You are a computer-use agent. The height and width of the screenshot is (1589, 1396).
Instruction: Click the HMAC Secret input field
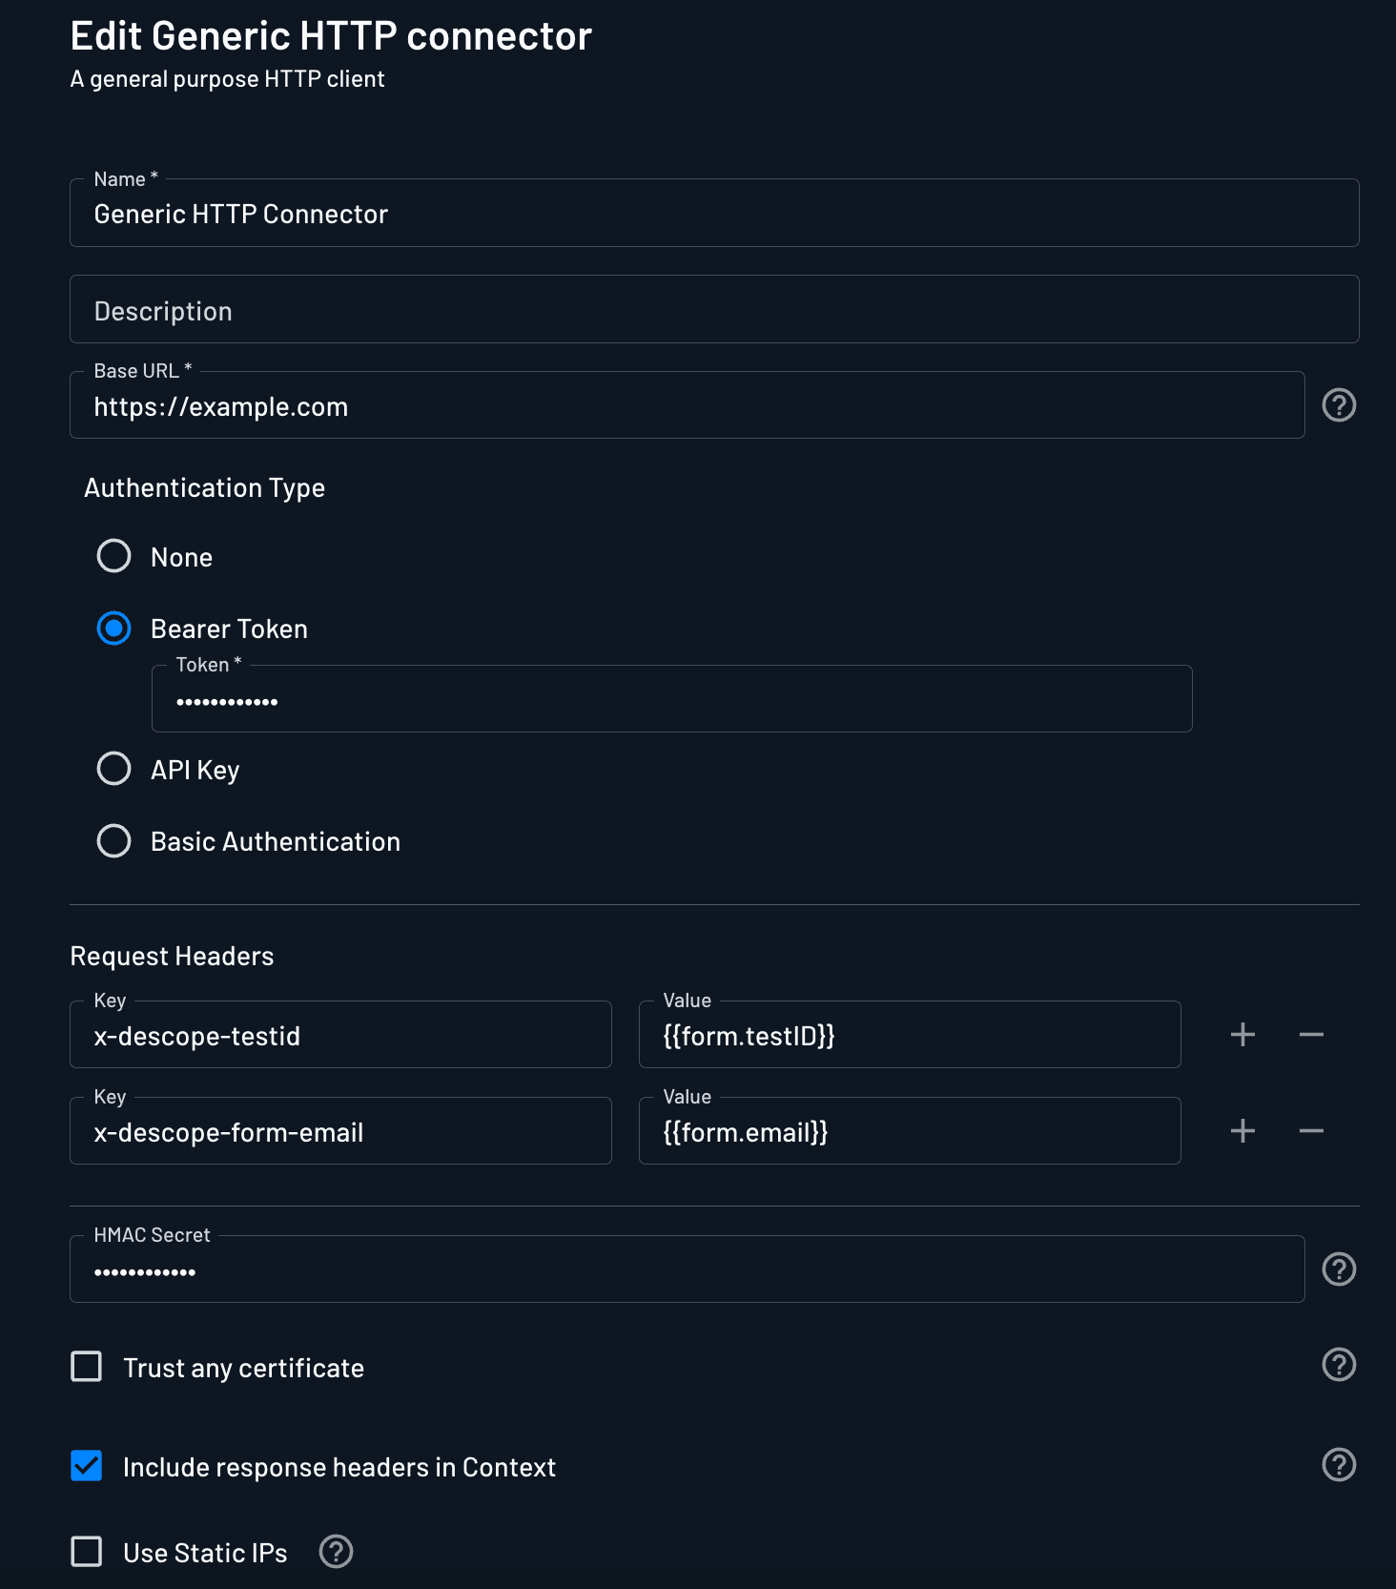687,1269
